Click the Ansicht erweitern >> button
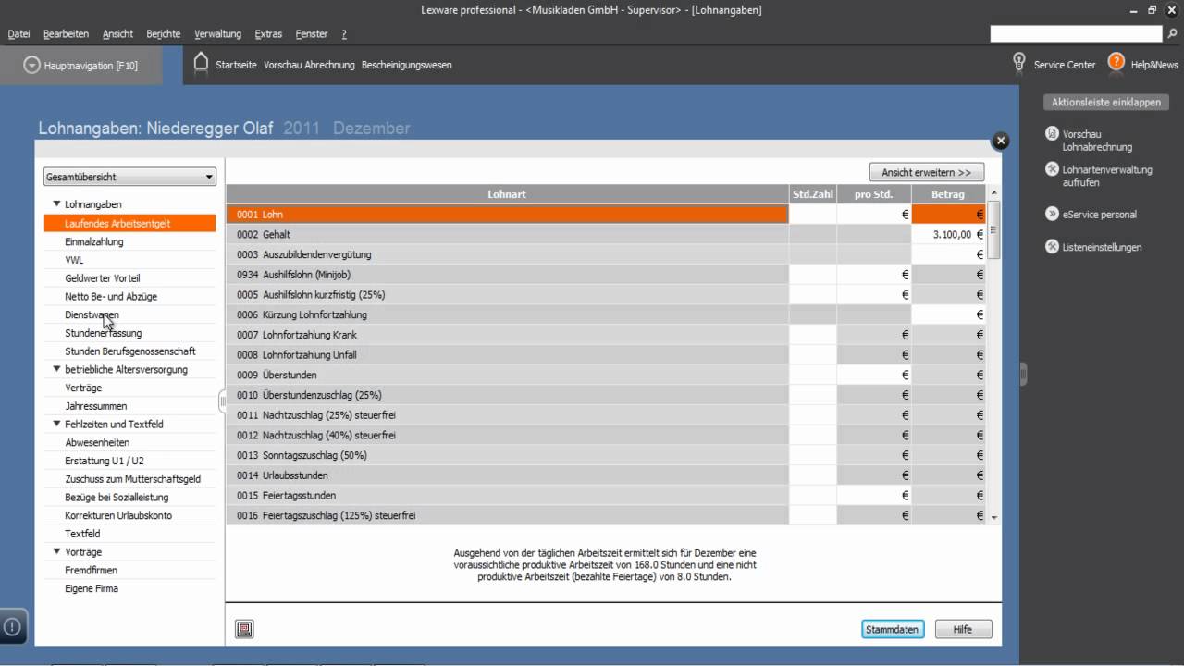This screenshot has width=1184, height=666. tap(926, 172)
